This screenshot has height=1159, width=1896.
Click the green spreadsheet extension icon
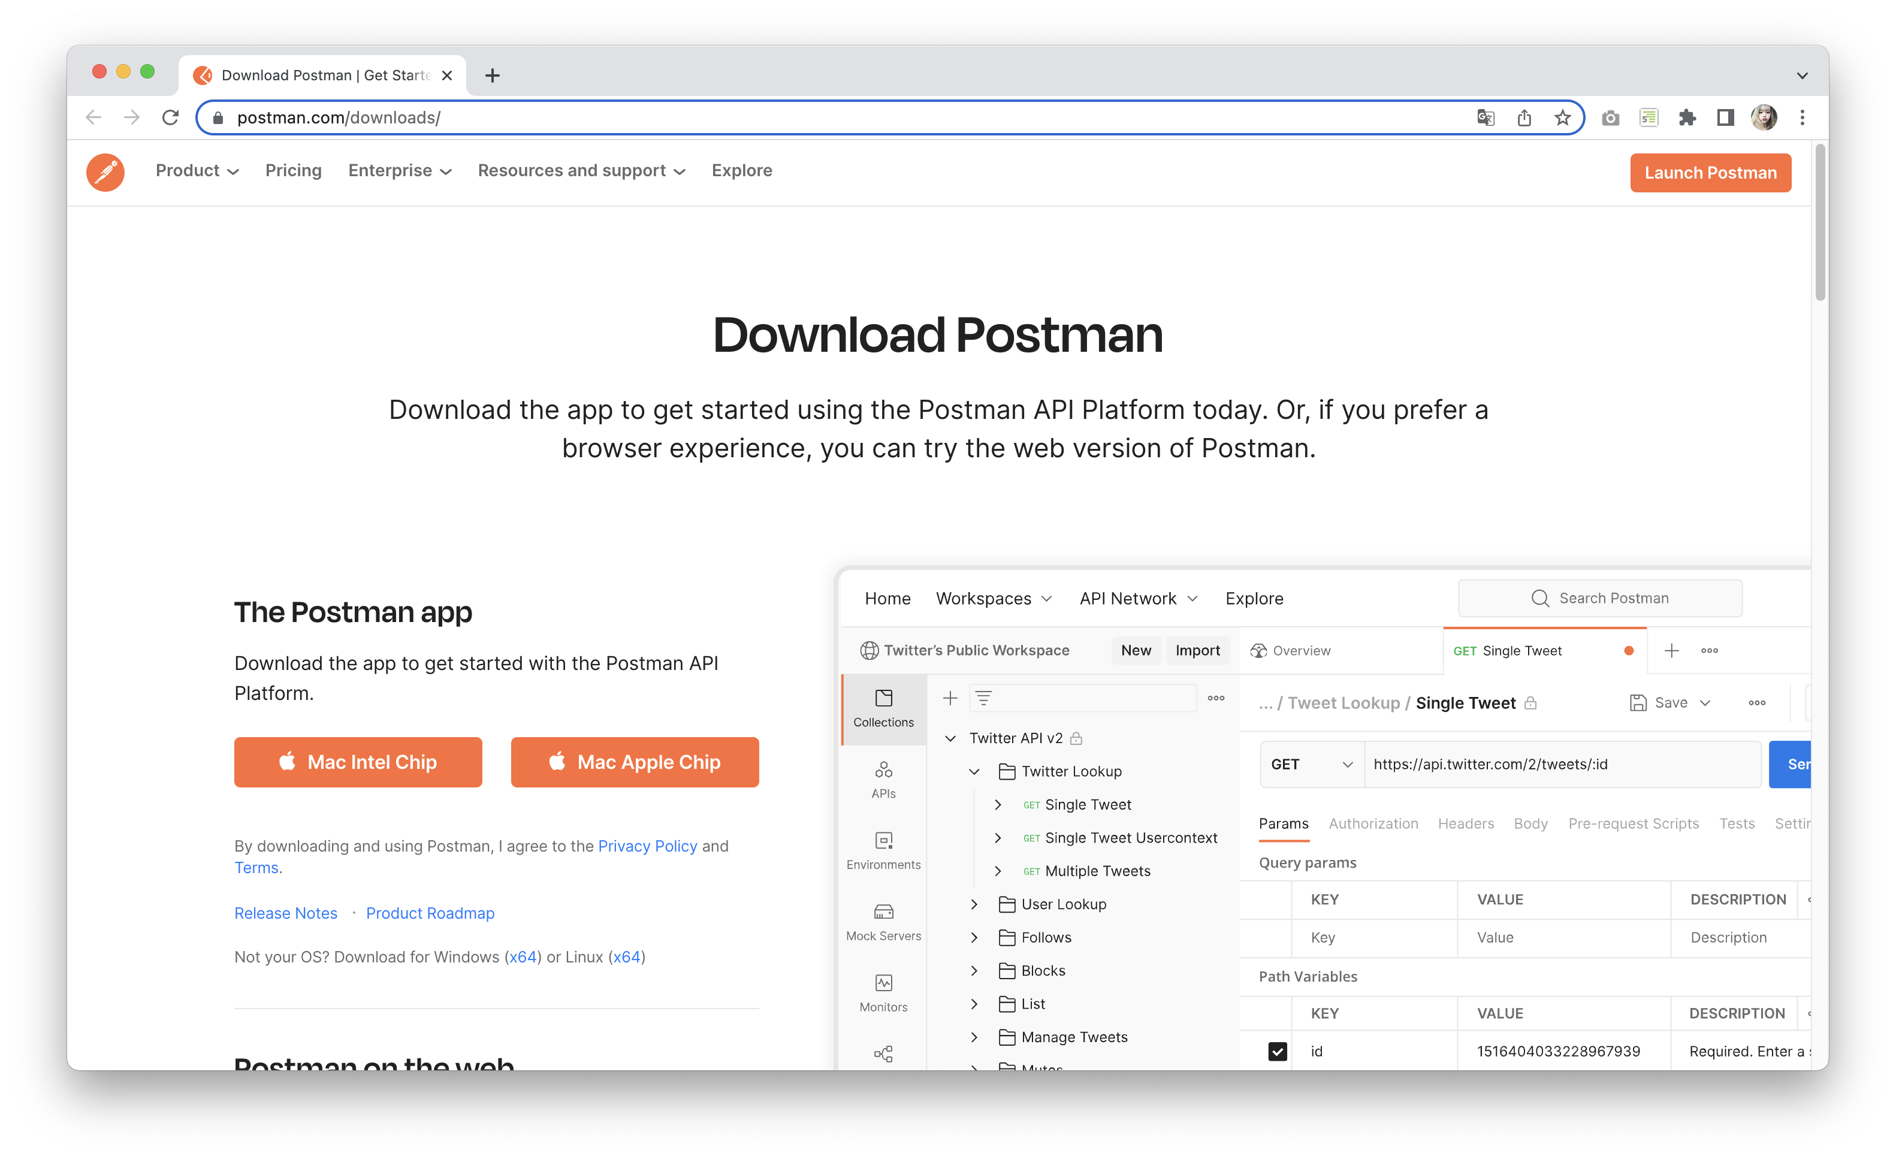(1649, 117)
